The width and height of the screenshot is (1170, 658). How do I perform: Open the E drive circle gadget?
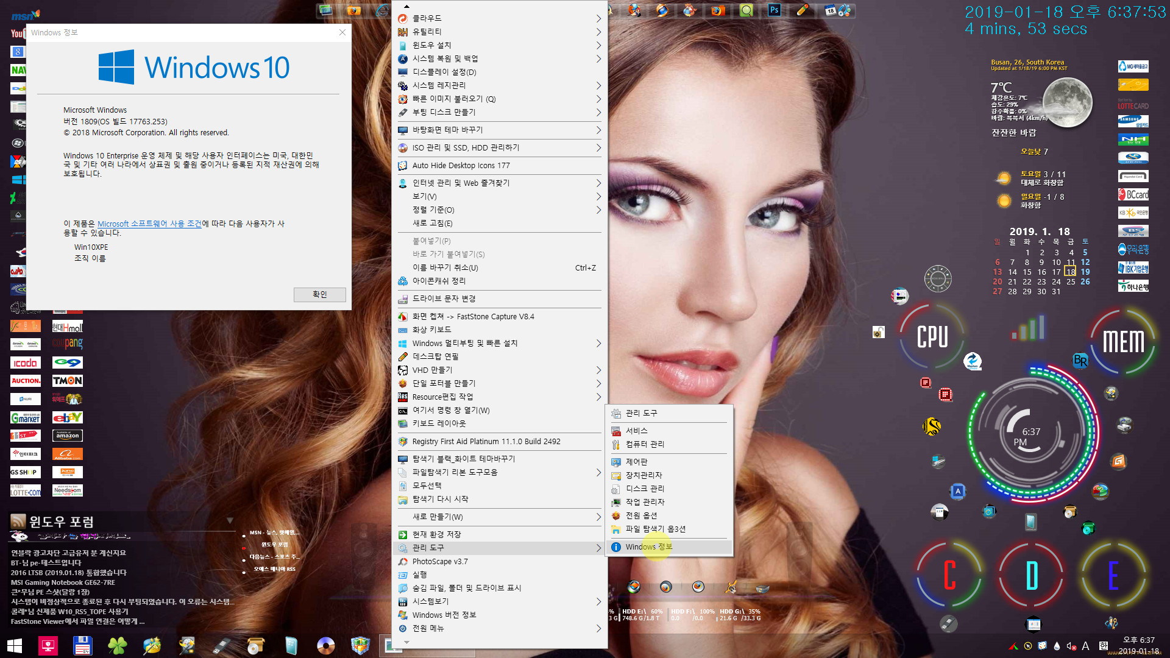coord(1113,575)
